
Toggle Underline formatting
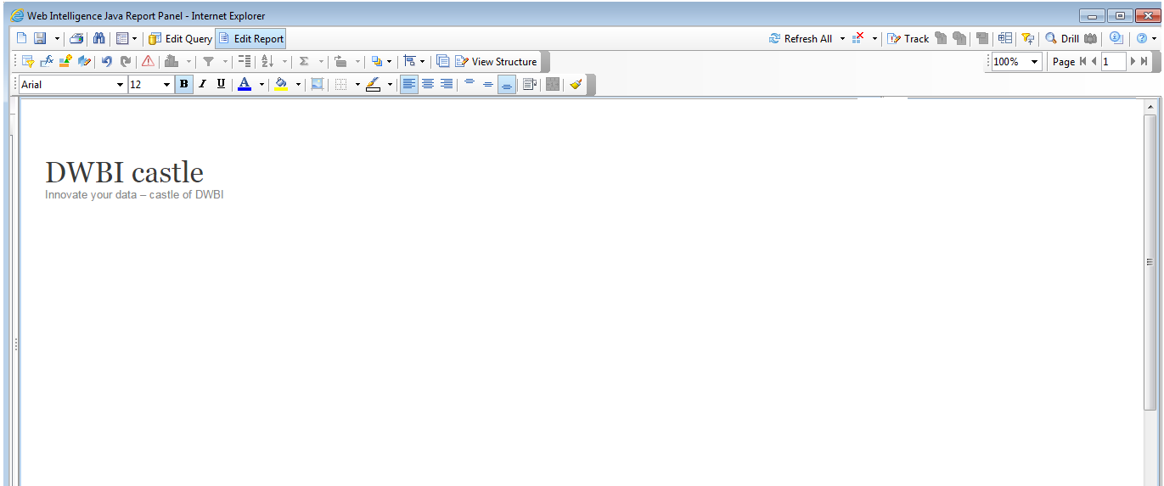pyautogui.click(x=221, y=85)
